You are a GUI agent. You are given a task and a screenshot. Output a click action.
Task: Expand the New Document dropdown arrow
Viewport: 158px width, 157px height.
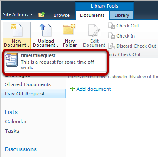[x=29, y=46]
